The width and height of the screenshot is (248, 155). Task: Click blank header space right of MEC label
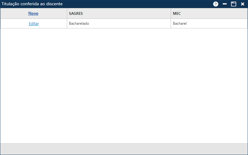[x=213, y=14]
